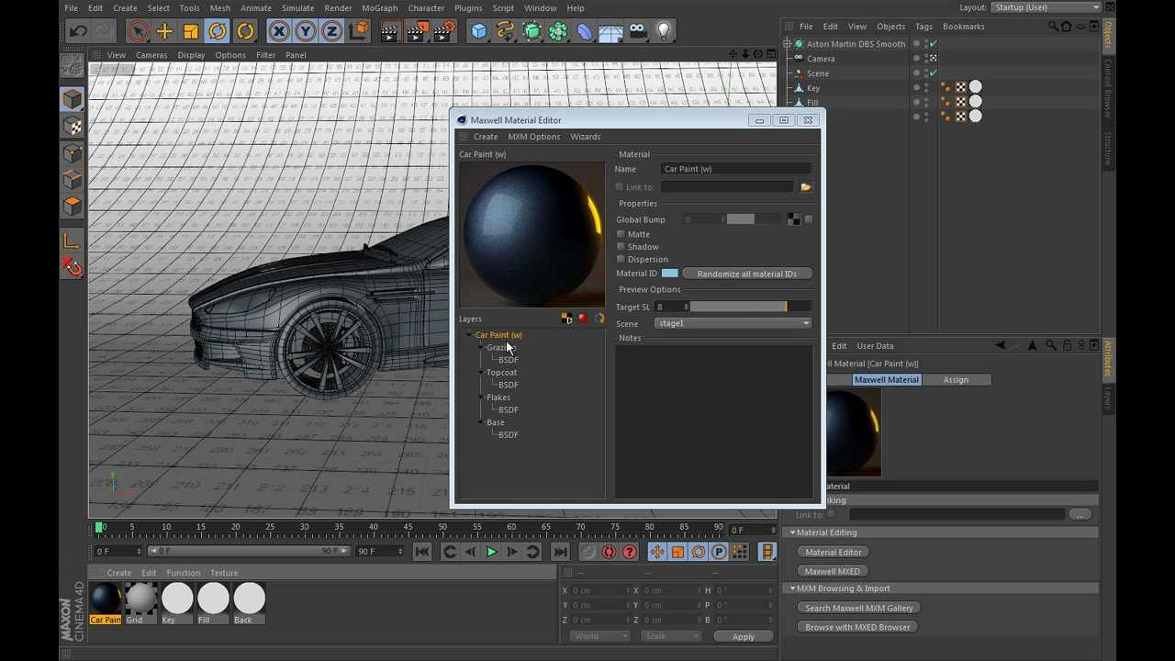Click the Render View clapperboard icon
1175x661 pixels.
(x=389, y=32)
